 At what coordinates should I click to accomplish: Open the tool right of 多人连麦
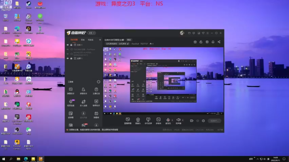[x=96, y=103]
